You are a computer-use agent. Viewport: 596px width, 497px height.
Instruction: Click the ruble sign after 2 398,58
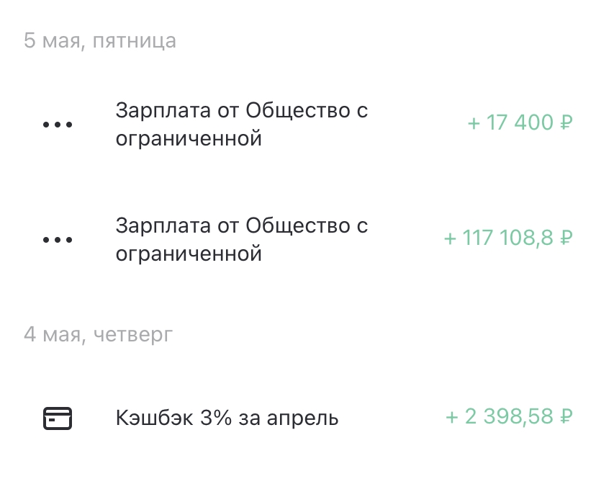(x=566, y=416)
